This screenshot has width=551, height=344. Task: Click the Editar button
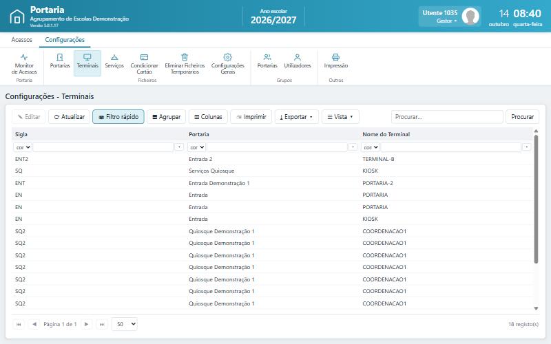29,116
